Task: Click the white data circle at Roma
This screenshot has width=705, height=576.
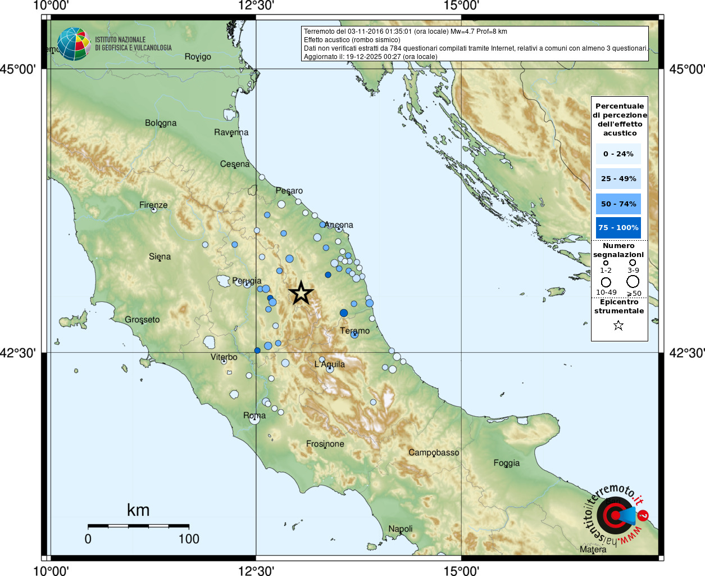Action: click(254, 419)
